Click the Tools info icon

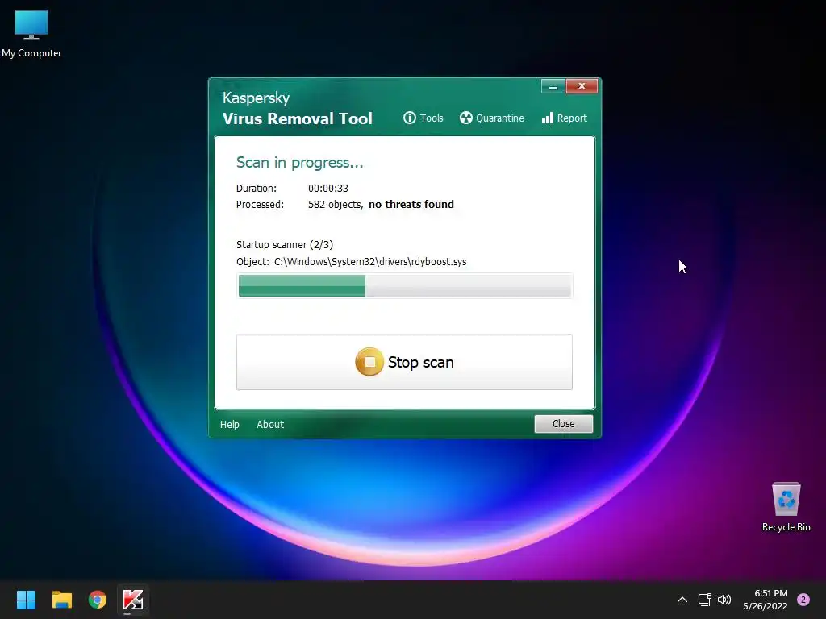(x=409, y=118)
